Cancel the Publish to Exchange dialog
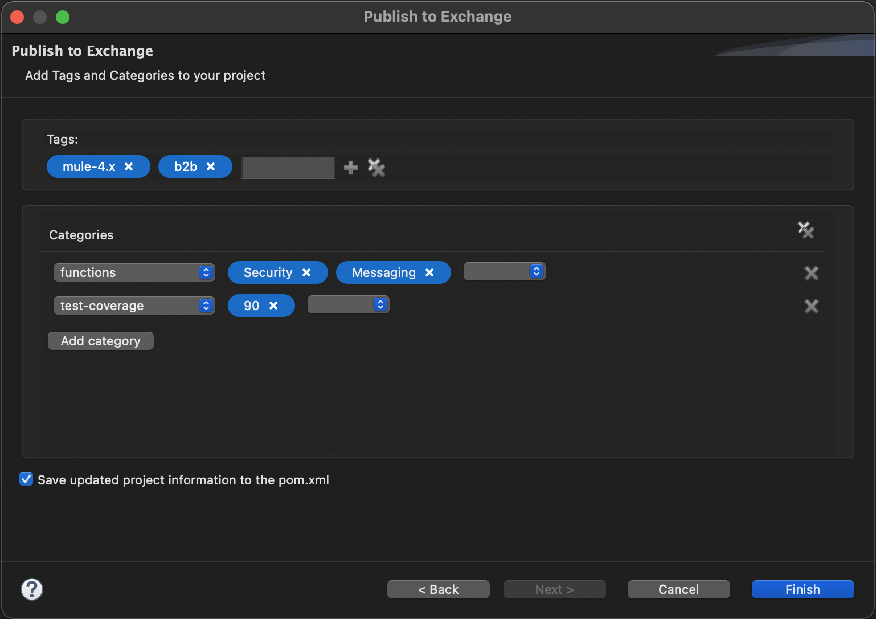 click(678, 589)
